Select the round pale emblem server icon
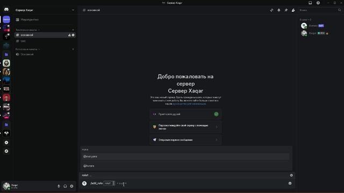 click(6, 63)
